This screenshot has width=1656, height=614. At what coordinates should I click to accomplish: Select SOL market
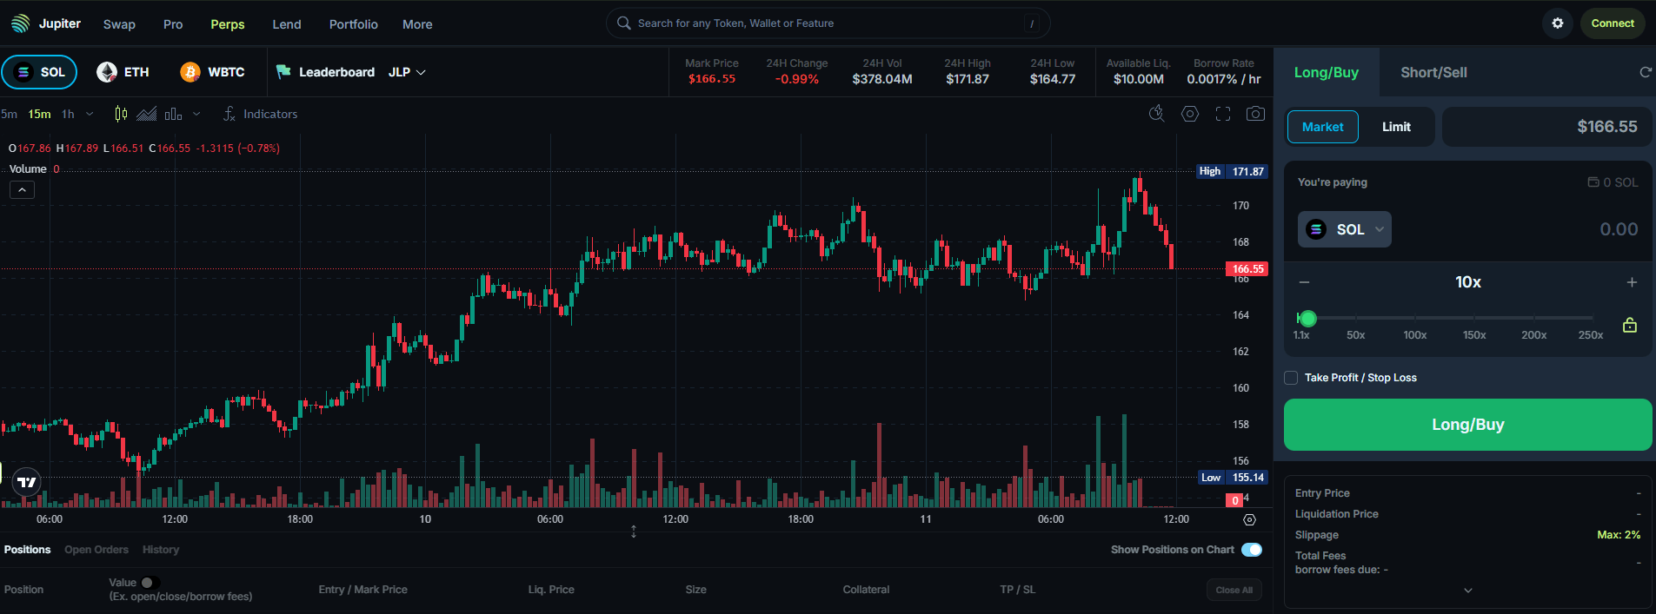pos(39,72)
